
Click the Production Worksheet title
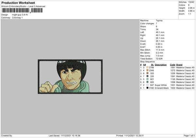pos(18,3)
